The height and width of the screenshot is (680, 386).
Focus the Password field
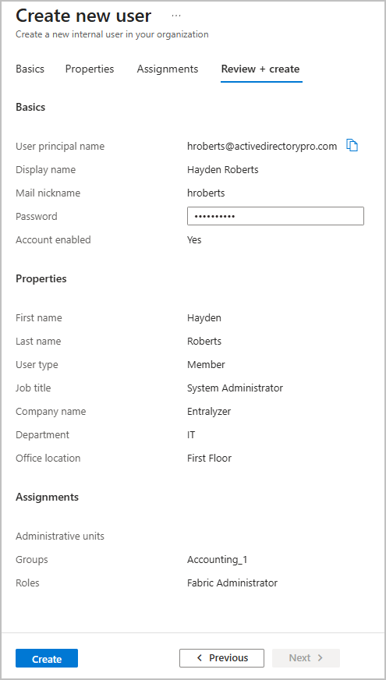(275, 216)
